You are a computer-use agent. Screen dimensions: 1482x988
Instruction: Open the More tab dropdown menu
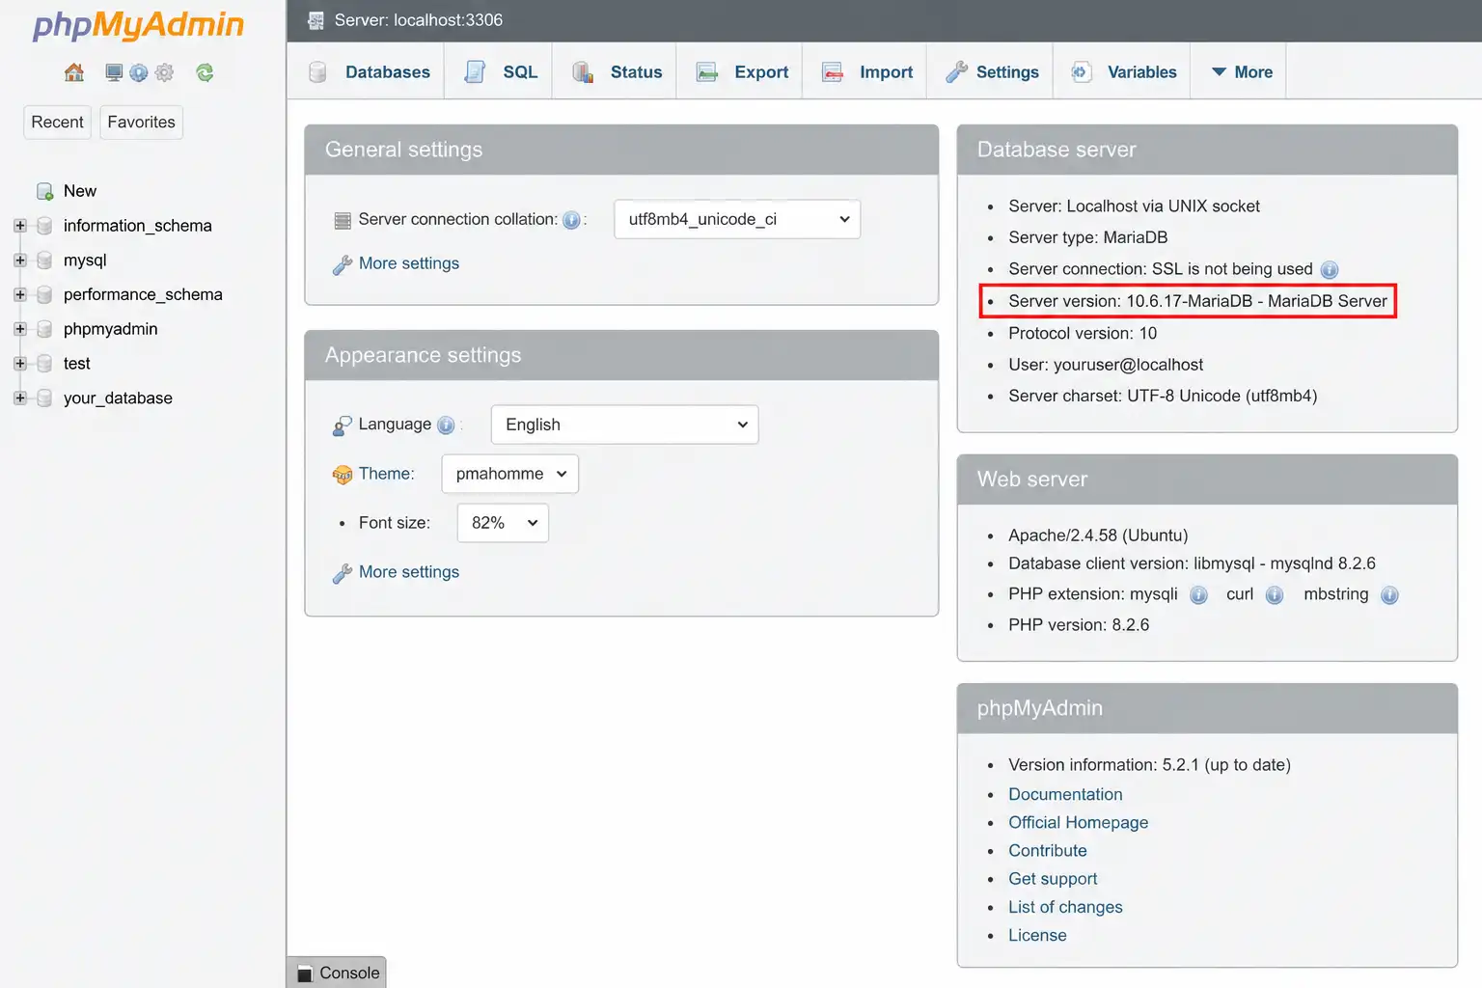[x=1241, y=72]
